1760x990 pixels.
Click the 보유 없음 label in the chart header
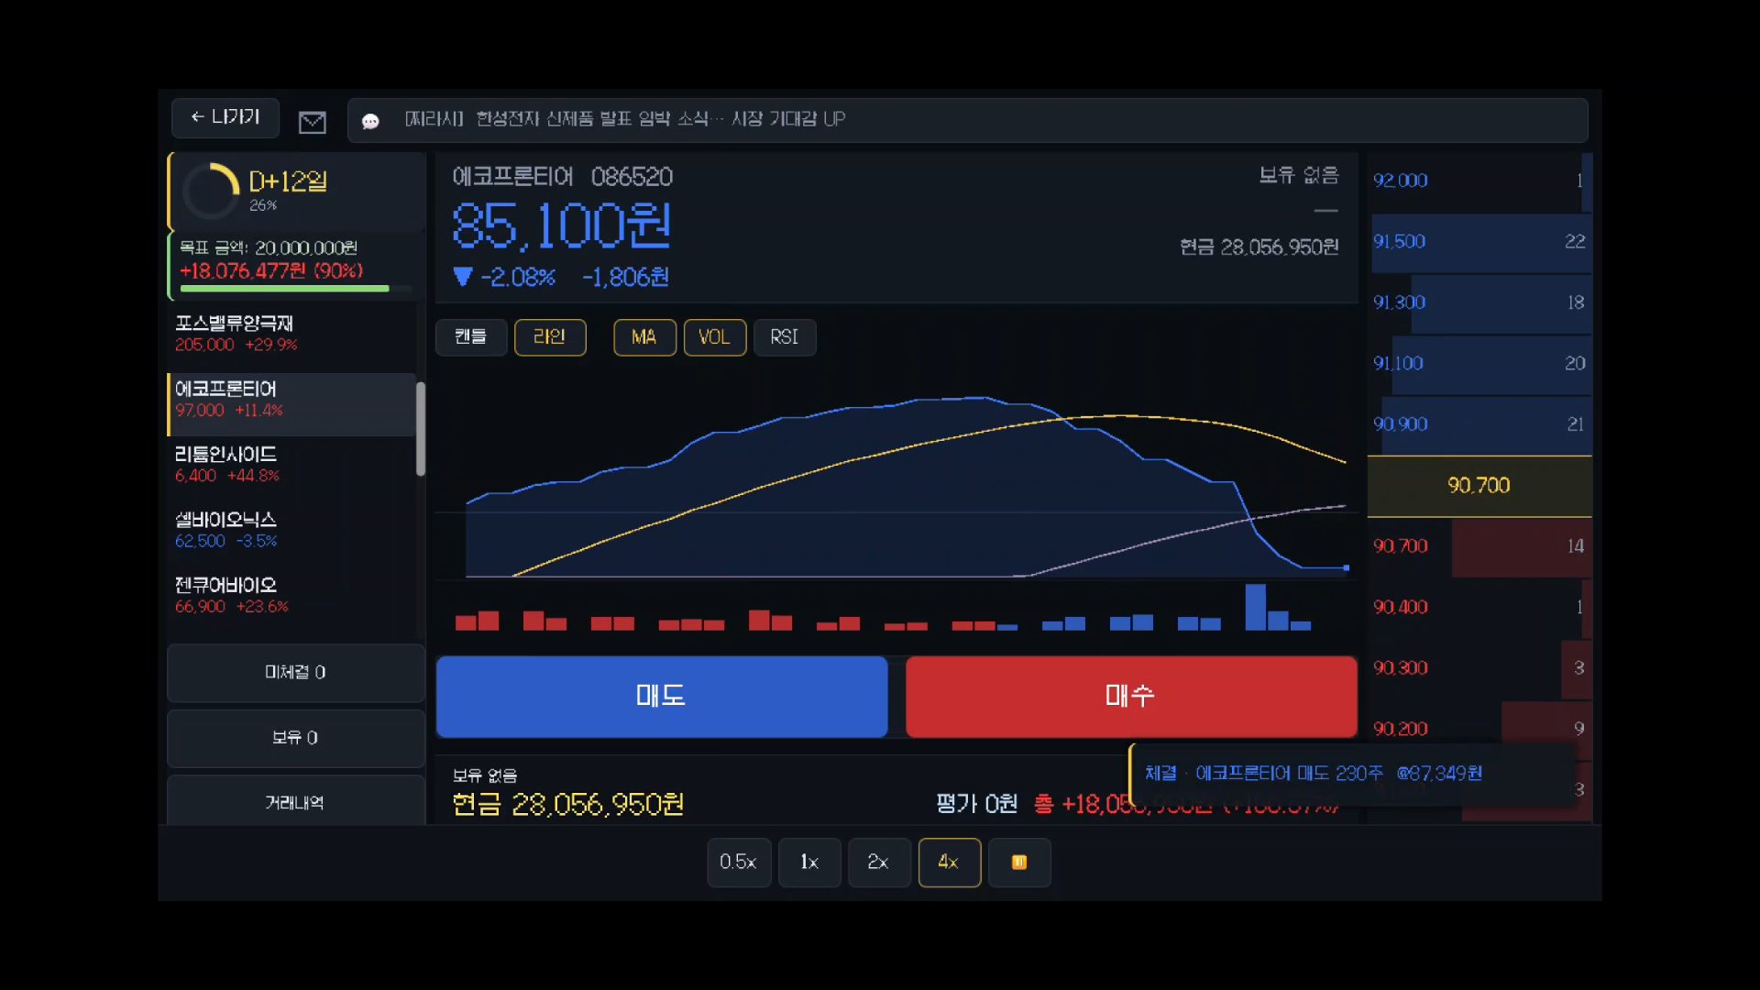click(x=1299, y=175)
